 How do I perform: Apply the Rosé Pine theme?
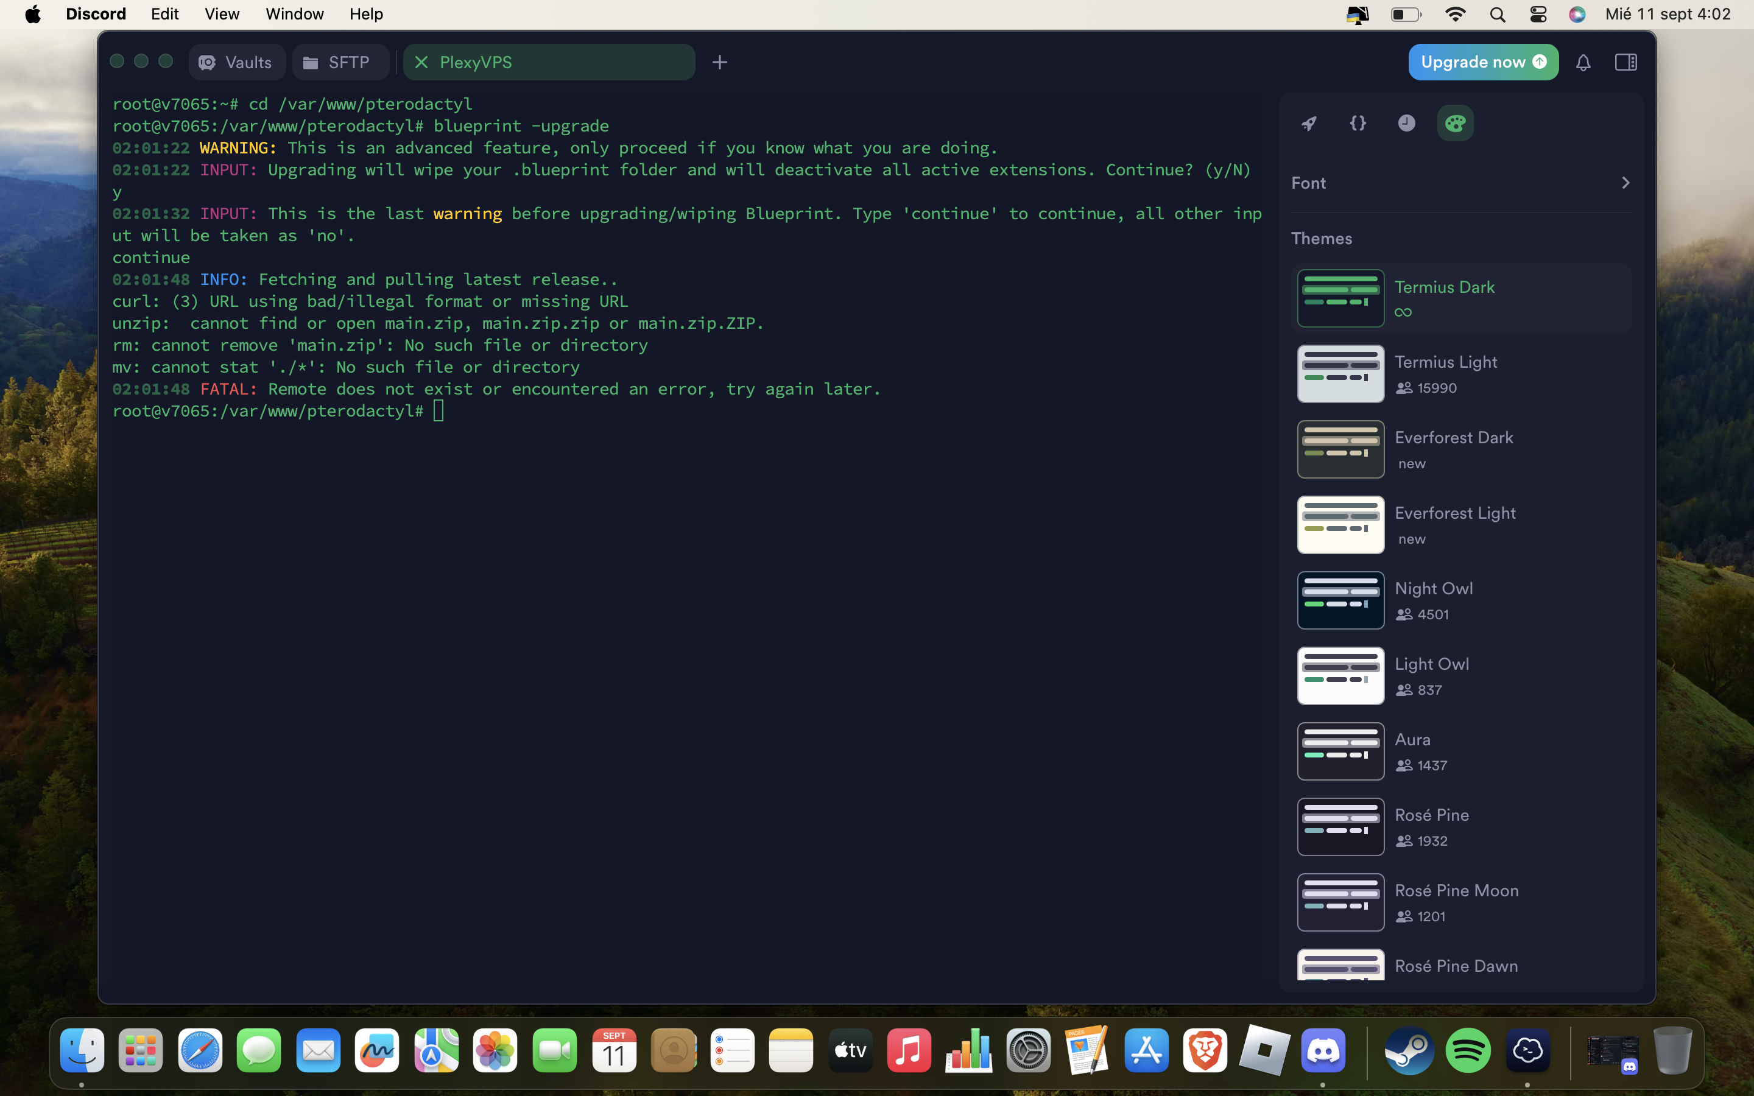click(1461, 826)
